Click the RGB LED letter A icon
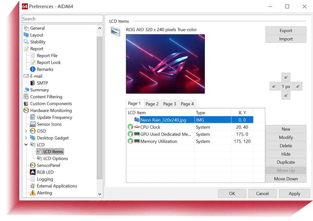 [33, 172]
